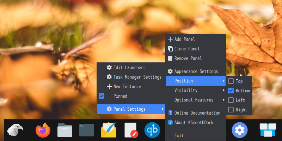Click the trash icon beside Remove Panel

pos(170,58)
